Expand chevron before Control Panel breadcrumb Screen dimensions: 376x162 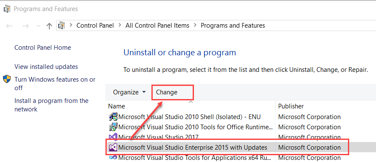click(x=71, y=26)
